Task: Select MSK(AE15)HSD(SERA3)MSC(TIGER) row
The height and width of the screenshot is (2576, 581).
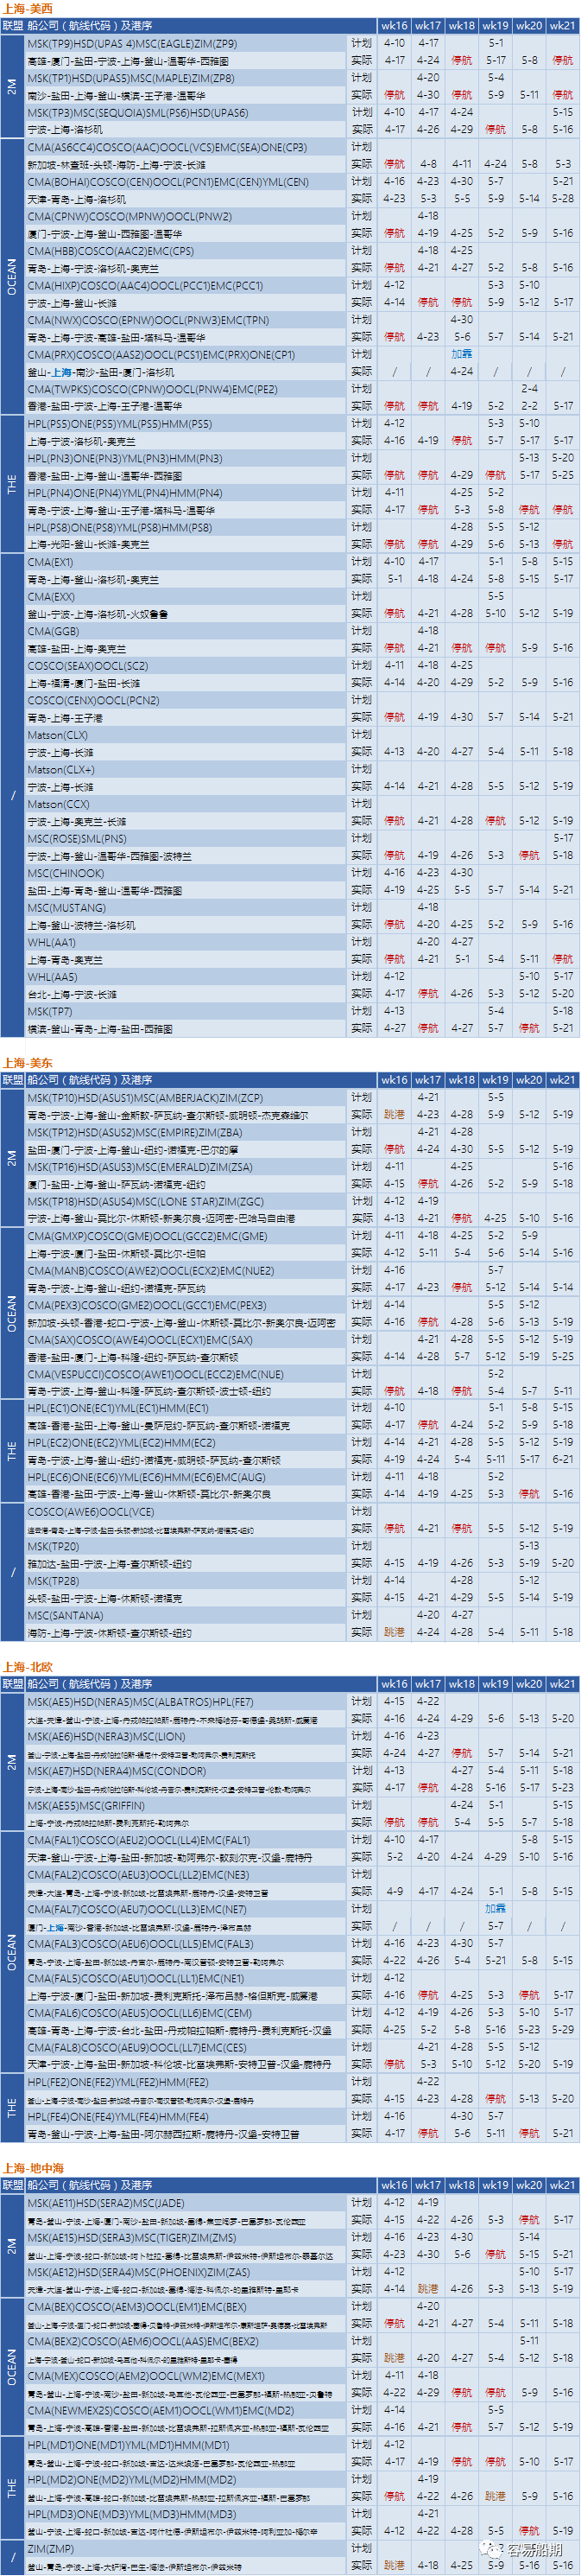Action: point(186,2237)
